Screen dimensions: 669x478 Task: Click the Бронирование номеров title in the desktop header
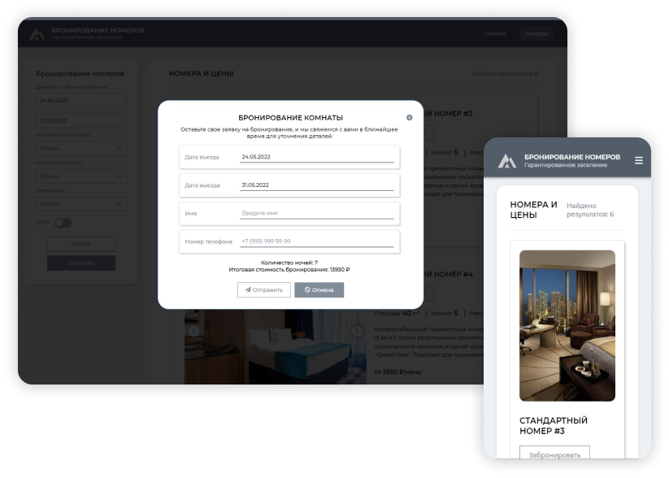point(98,30)
